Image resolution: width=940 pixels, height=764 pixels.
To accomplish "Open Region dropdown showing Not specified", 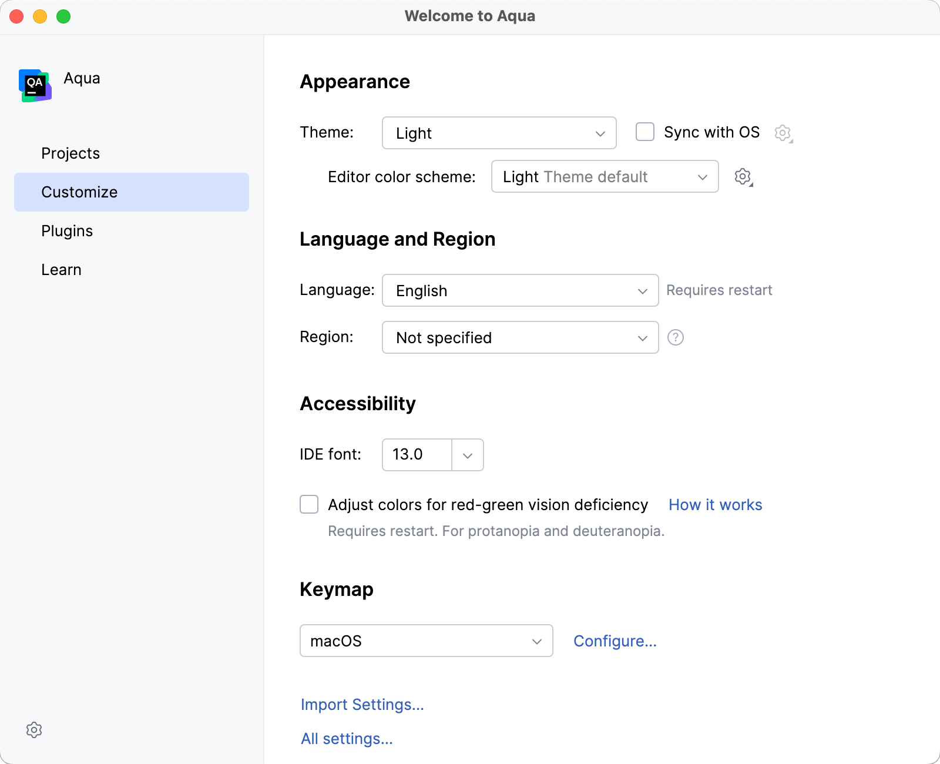I will 520,337.
